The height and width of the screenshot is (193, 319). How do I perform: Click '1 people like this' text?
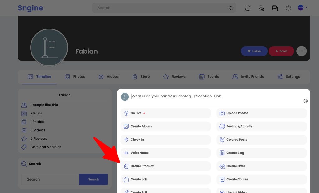click(44, 105)
